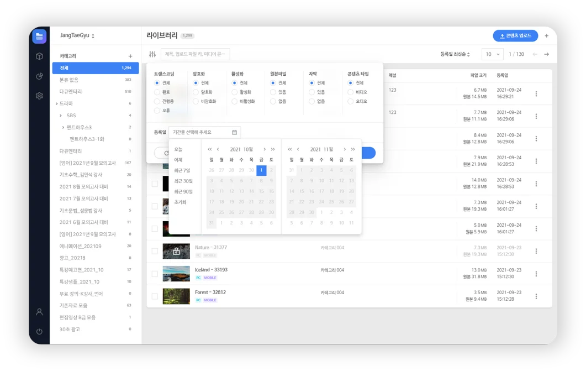Choose 어제 date preset
This screenshot has width=586, height=371.
pos(178,160)
